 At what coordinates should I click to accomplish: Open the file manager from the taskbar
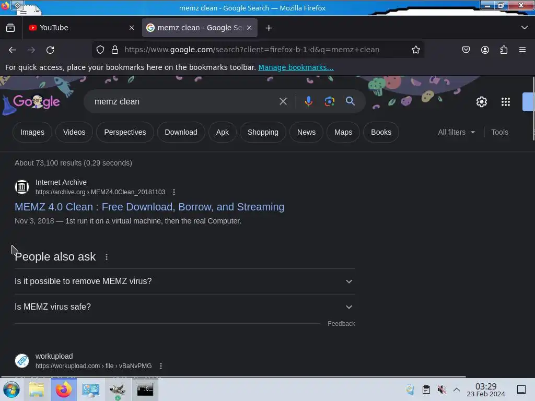[x=37, y=390]
